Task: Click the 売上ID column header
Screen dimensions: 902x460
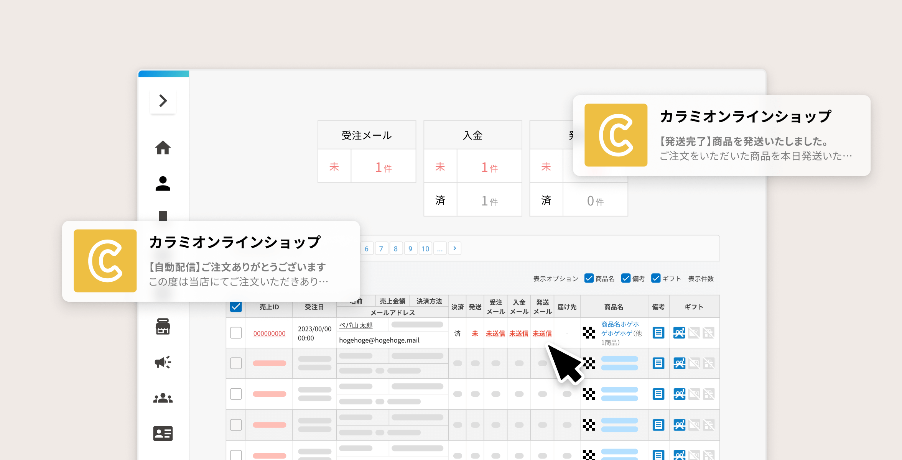Action: pos(269,307)
